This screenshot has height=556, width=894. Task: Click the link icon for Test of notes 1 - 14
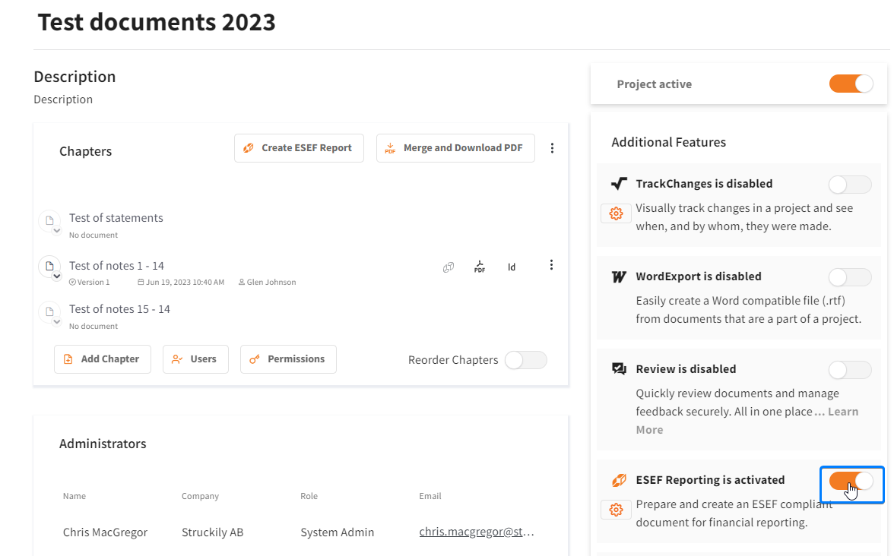click(x=449, y=267)
